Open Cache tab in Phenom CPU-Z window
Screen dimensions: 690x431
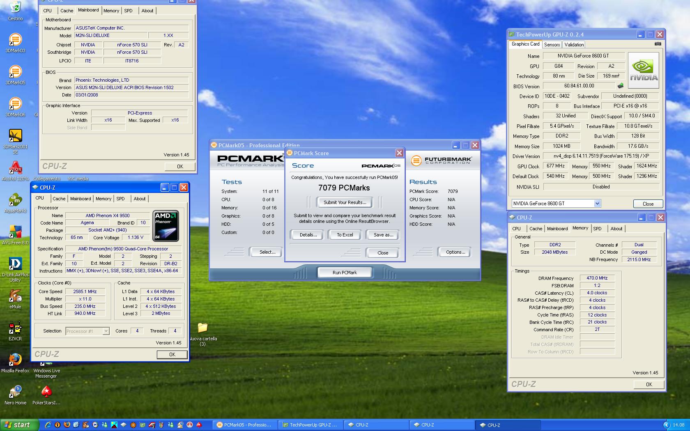[x=59, y=199]
